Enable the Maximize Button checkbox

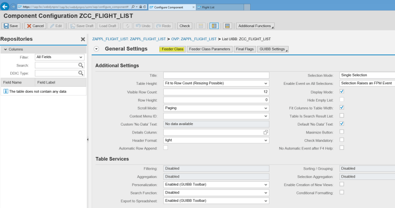(342, 132)
